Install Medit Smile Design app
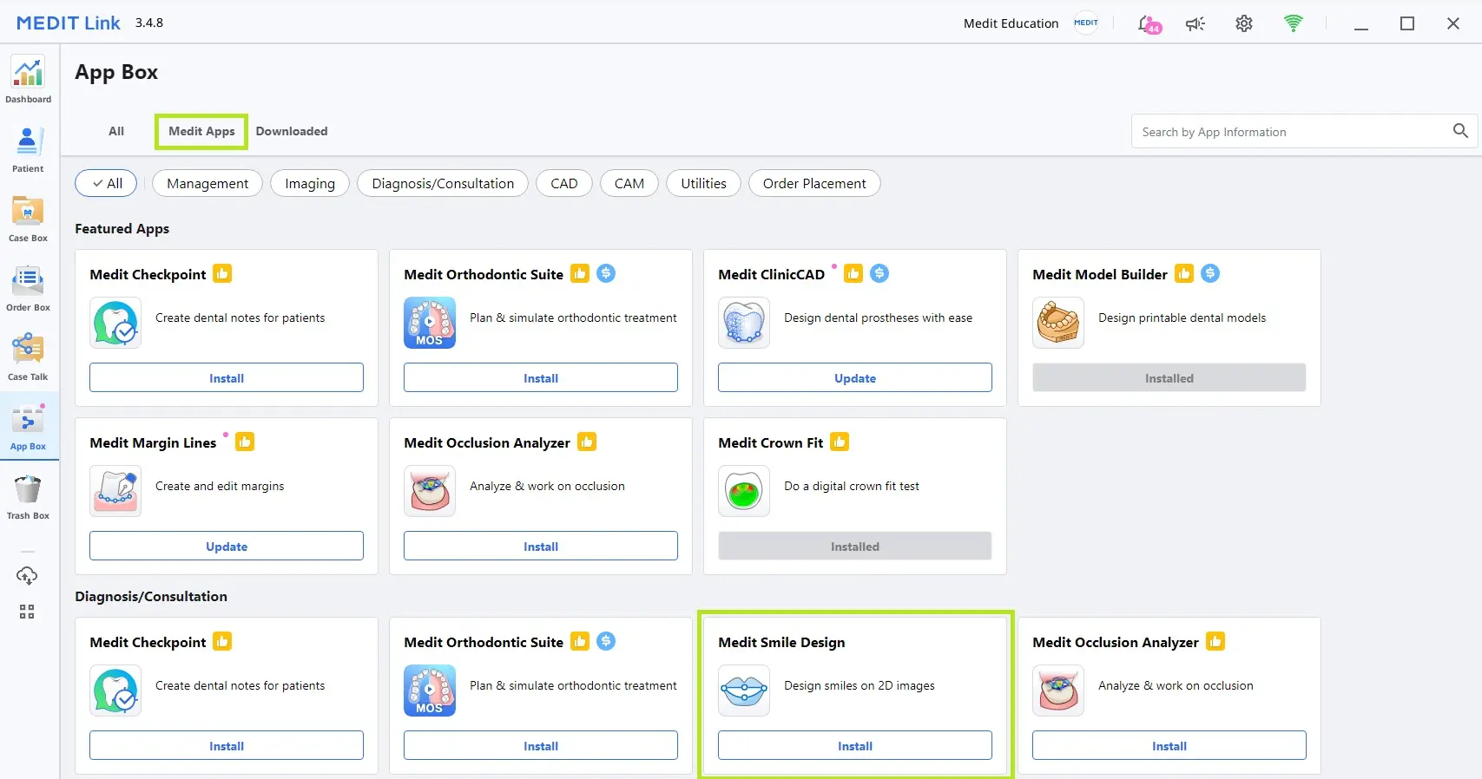The height and width of the screenshot is (779, 1482). point(855,745)
